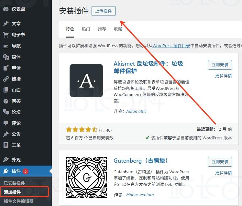Click the comment bubble icon beside 评论
The width and height of the screenshot is (242, 206).
[x=6, y=123]
